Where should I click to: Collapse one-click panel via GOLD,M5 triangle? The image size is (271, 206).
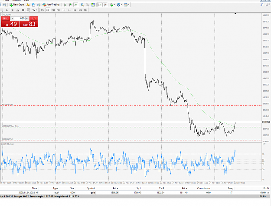(2, 15)
